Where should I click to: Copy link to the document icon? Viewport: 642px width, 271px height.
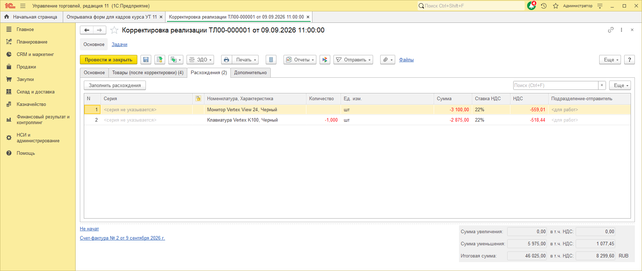tap(611, 30)
